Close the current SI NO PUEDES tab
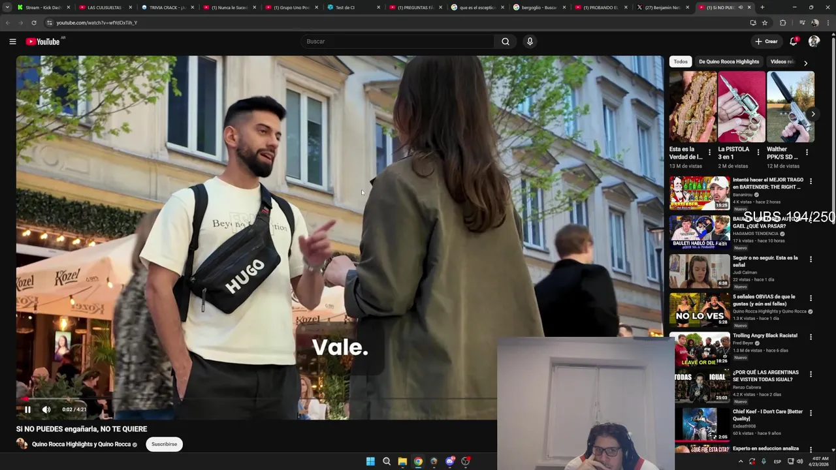 749,7
